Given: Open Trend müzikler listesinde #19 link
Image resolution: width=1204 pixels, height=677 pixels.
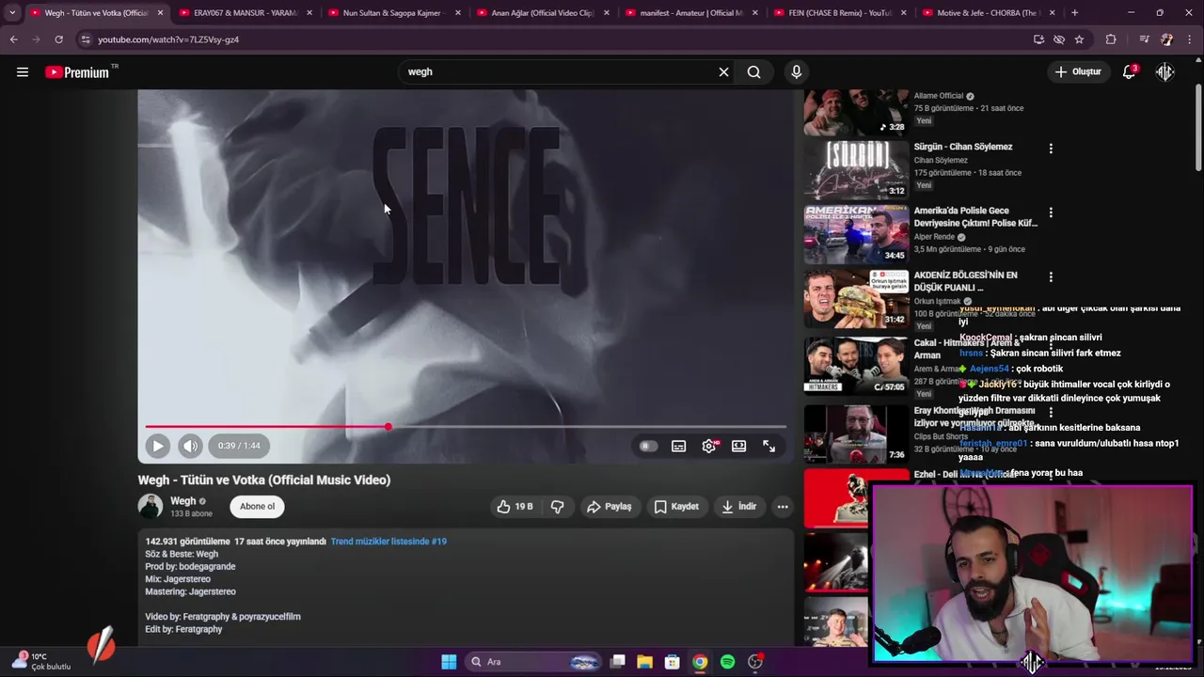Looking at the screenshot, I should click(388, 542).
